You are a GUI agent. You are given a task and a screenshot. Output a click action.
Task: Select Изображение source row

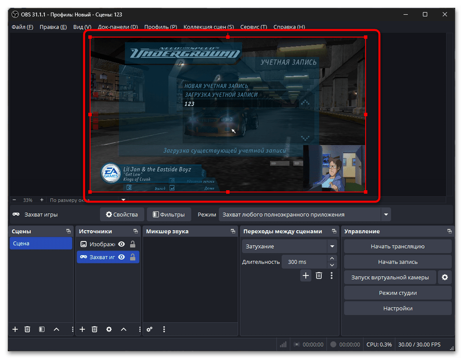108,244
